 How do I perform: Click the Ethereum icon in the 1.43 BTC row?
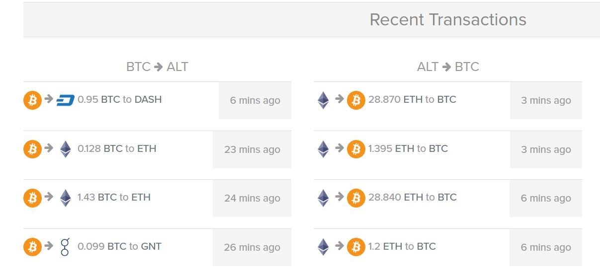tap(65, 198)
